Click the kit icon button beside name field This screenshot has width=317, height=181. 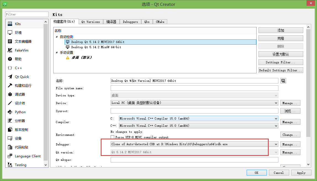[283, 81]
